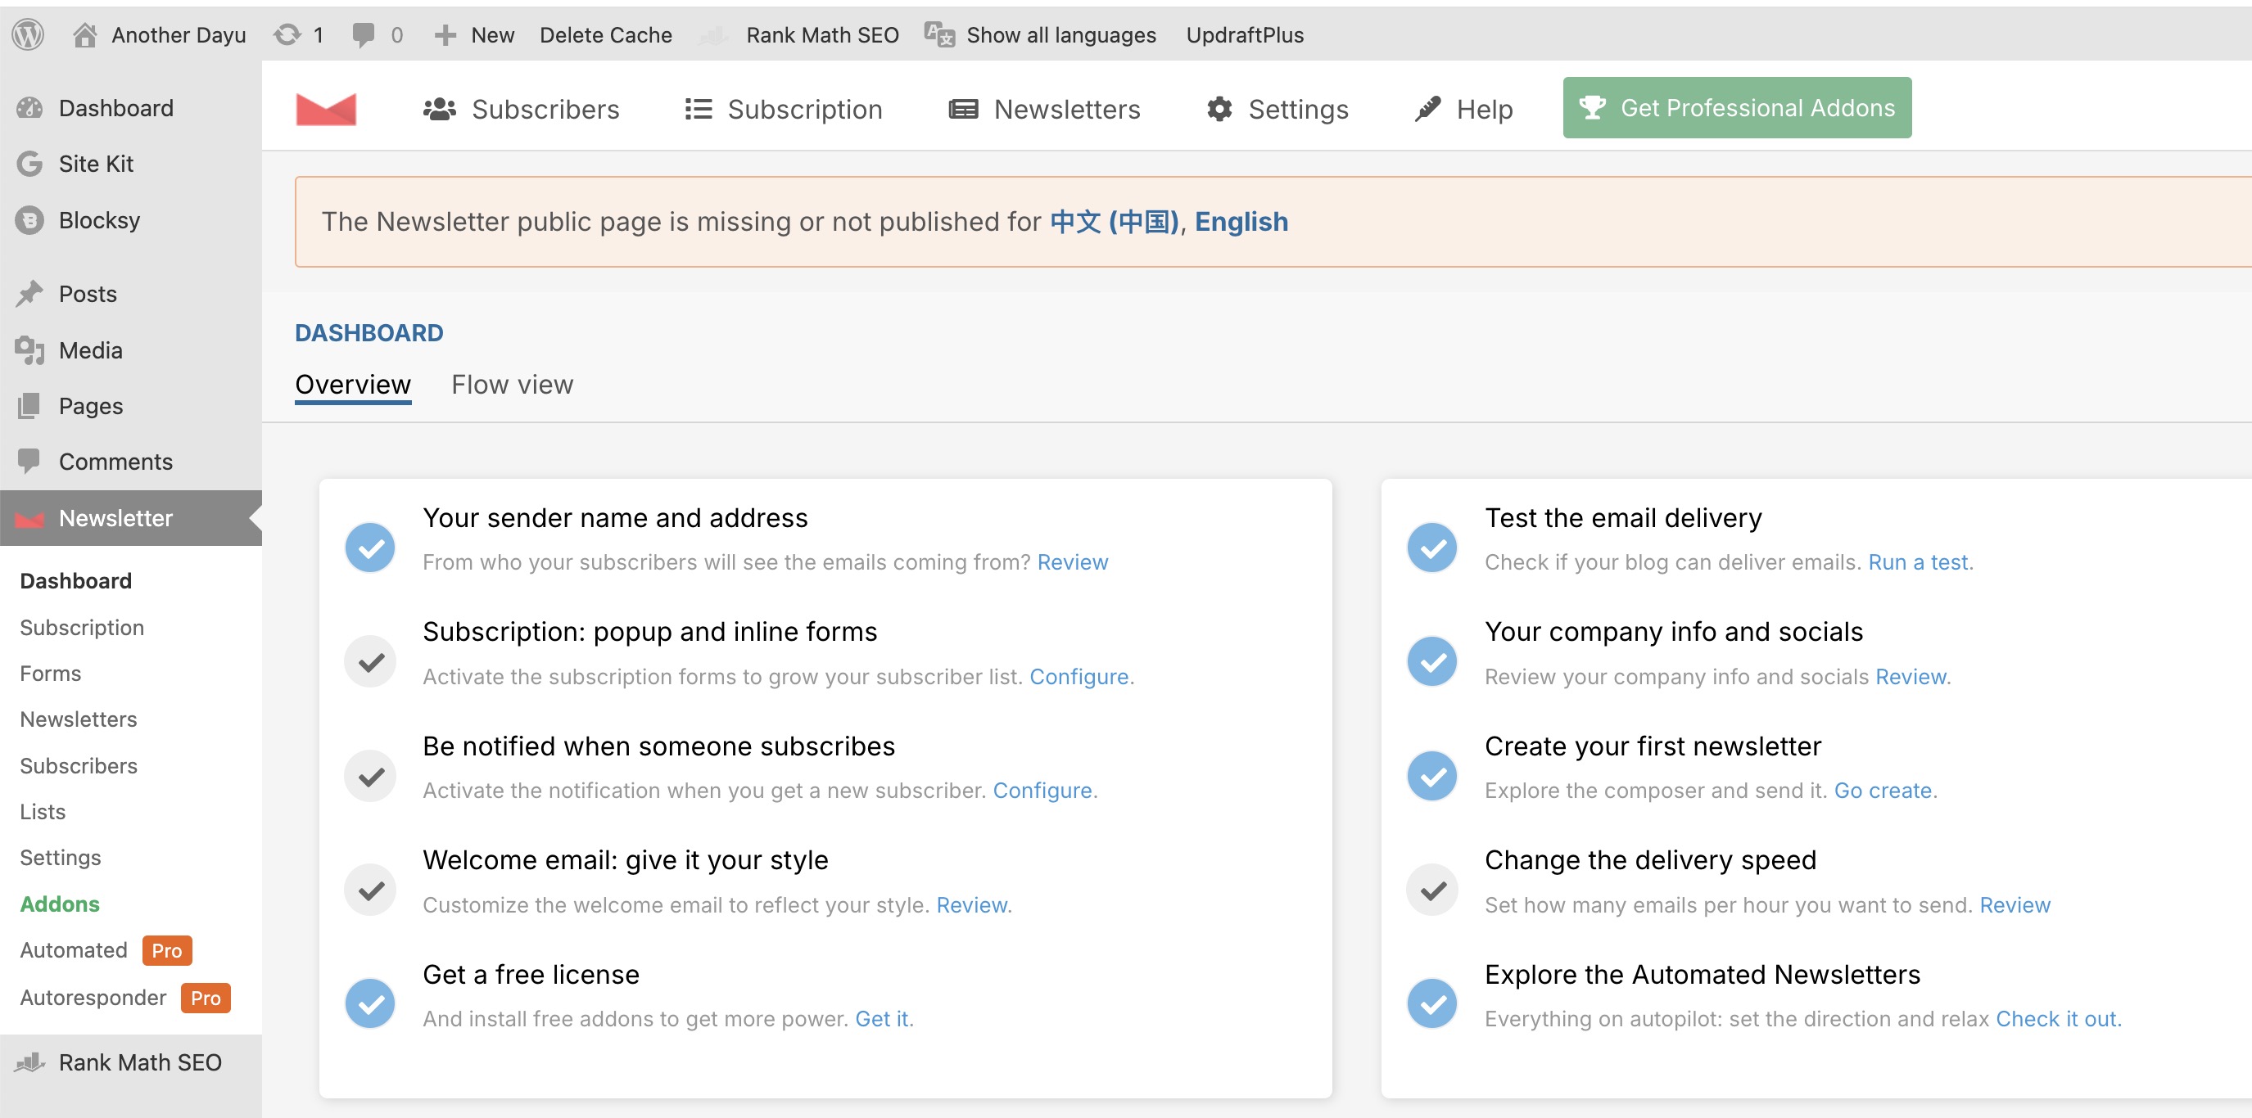Open Autoresponder Pro submenu item
The image size is (2252, 1118).
point(125,998)
